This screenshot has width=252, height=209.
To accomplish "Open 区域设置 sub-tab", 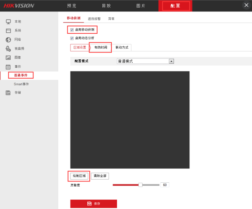I will click(x=80, y=48).
